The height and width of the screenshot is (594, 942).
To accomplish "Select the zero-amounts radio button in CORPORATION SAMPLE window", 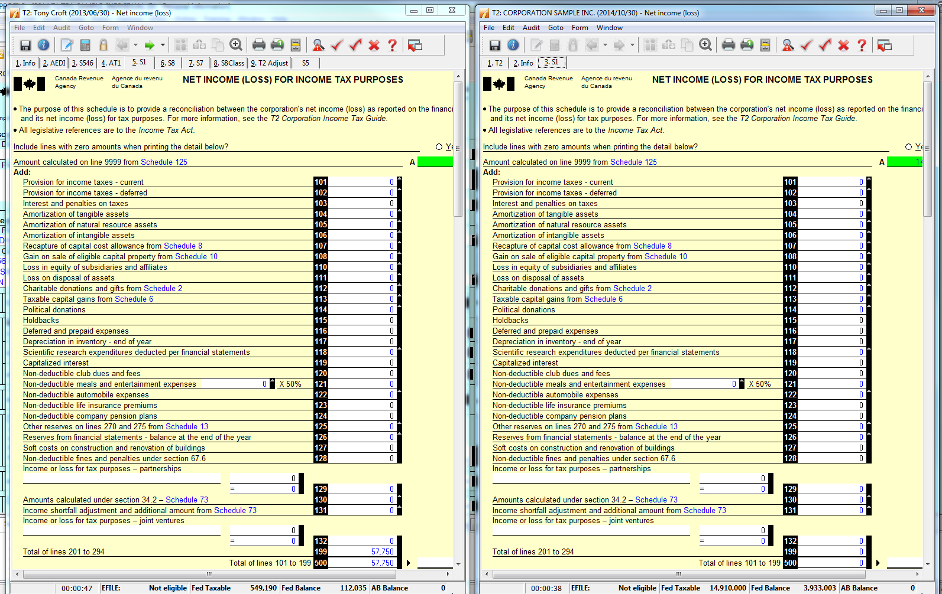I will 908,147.
